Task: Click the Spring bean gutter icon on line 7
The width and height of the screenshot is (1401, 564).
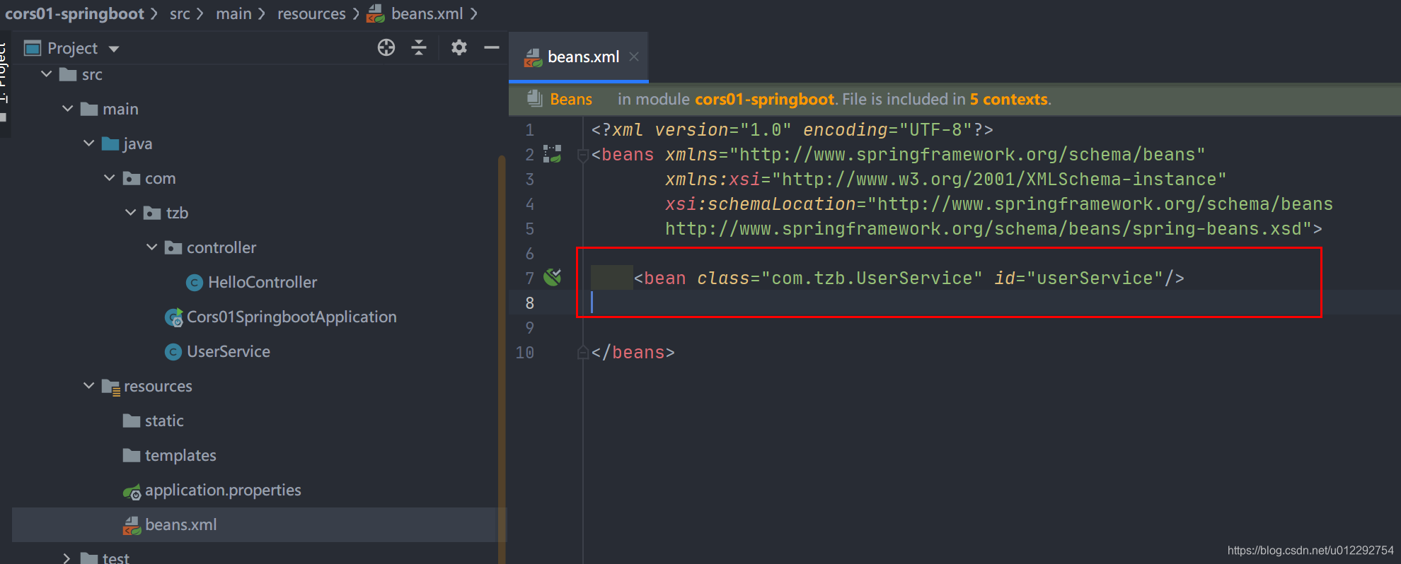Action: click(553, 277)
